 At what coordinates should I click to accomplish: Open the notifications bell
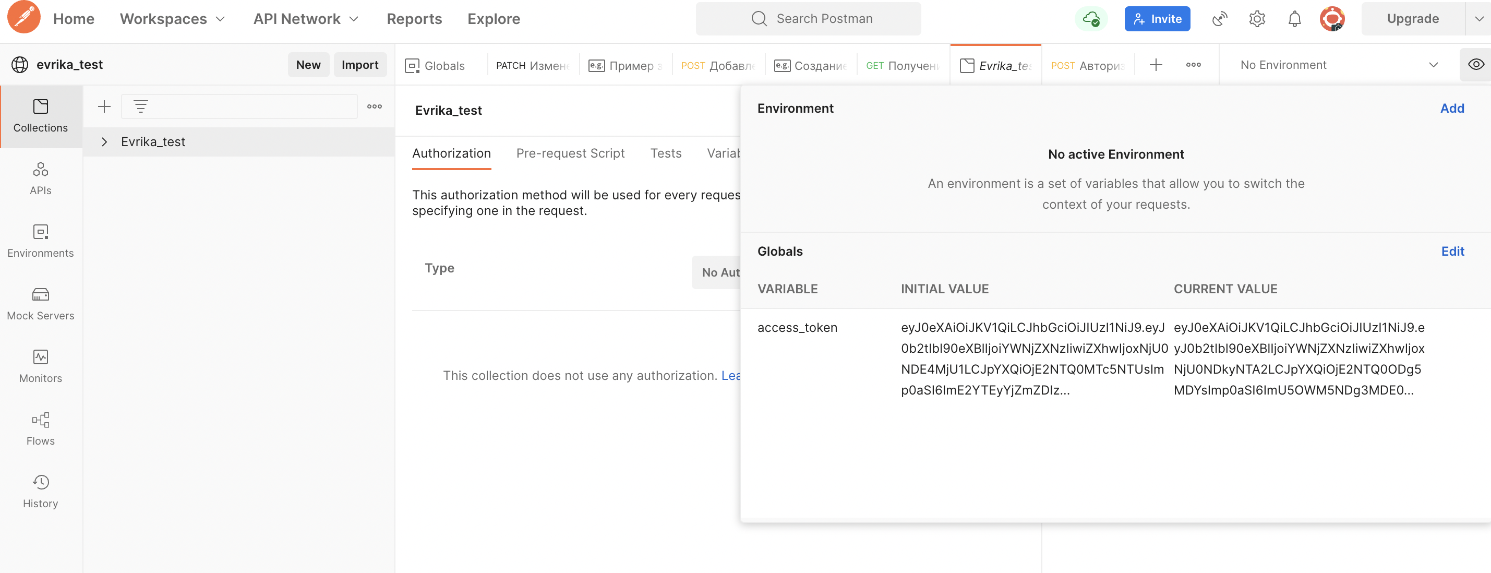tap(1294, 19)
